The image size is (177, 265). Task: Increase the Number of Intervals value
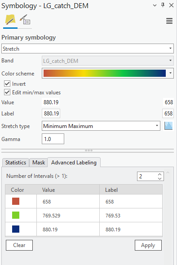pos(160,174)
